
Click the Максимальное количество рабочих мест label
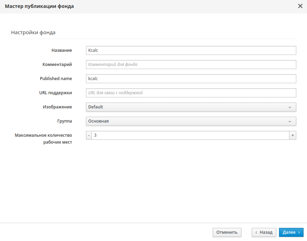click(x=44, y=139)
